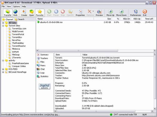Open isoHunt site

(15, 52)
